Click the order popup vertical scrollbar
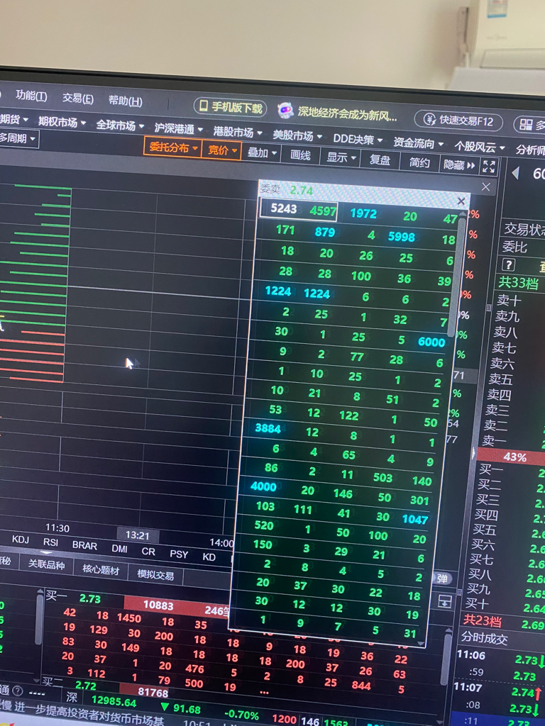Image resolution: width=545 pixels, height=726 pixels. pyautogui.click(x=456, y=277)
